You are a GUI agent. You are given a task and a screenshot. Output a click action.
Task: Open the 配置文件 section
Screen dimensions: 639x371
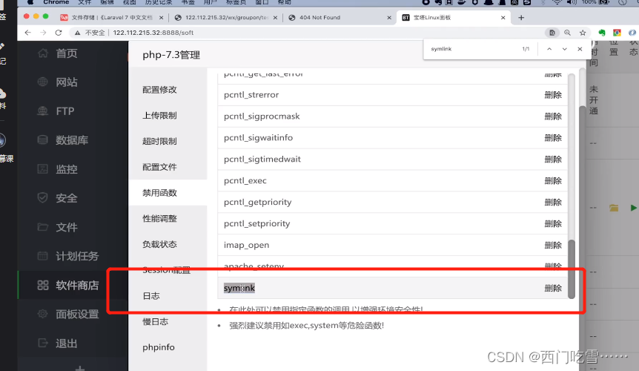(x=160, y=167)
